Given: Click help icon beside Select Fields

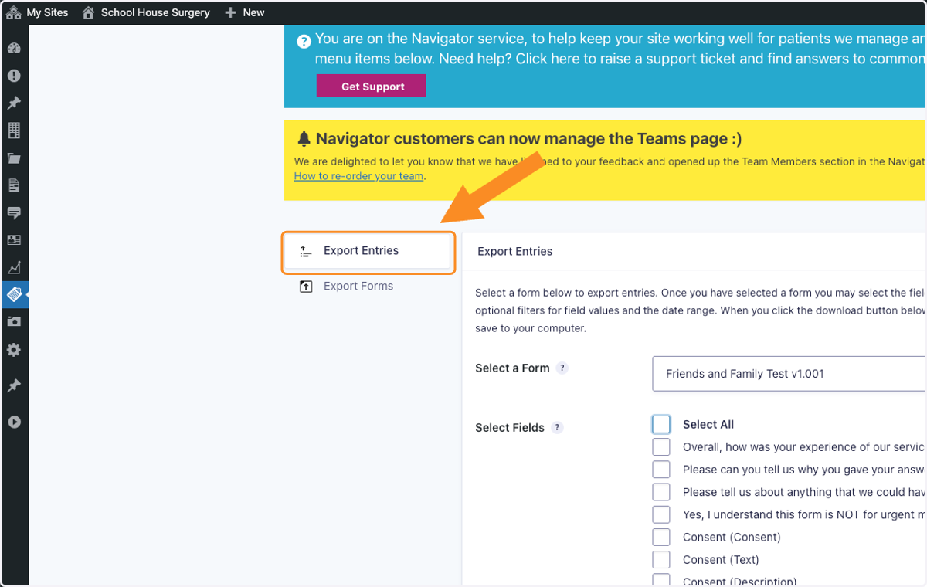Looking at the screenshot, I should [x=558, y=428].
